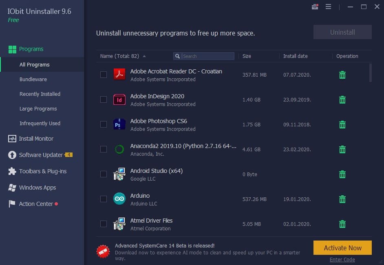
Task: Check the Adobe Acrobat Reader DC checkbox
Action: coord(104,75)
